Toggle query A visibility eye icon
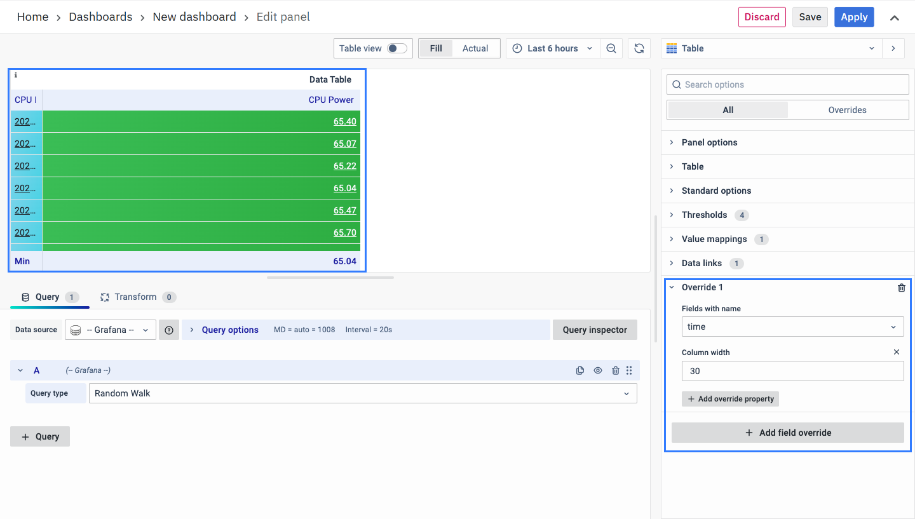 pos(598,370)
